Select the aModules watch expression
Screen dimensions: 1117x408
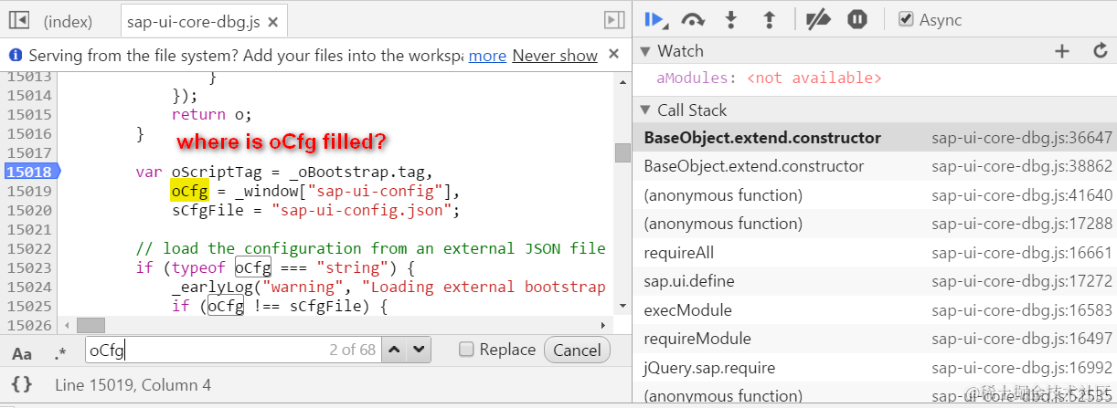[769, 78]
